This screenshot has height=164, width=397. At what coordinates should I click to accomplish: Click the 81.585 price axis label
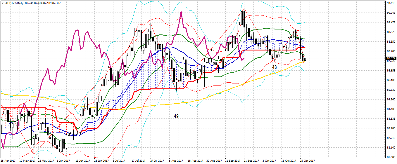(391, 157)
